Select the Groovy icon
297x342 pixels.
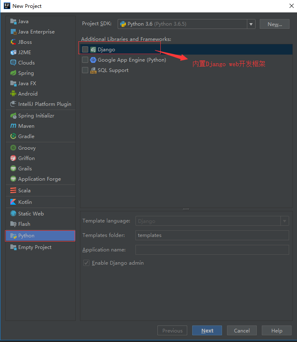click(13, 148)
